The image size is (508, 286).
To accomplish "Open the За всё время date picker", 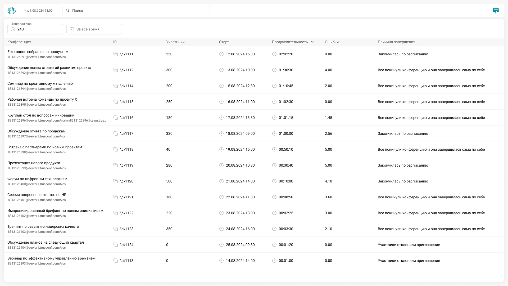I will [94, 29].
